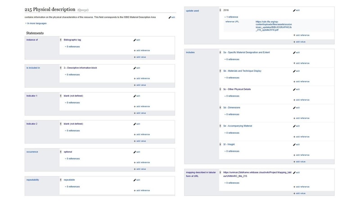Click rank selector beside $d Dimensions

pyautogui.click(x=220, y=108)
